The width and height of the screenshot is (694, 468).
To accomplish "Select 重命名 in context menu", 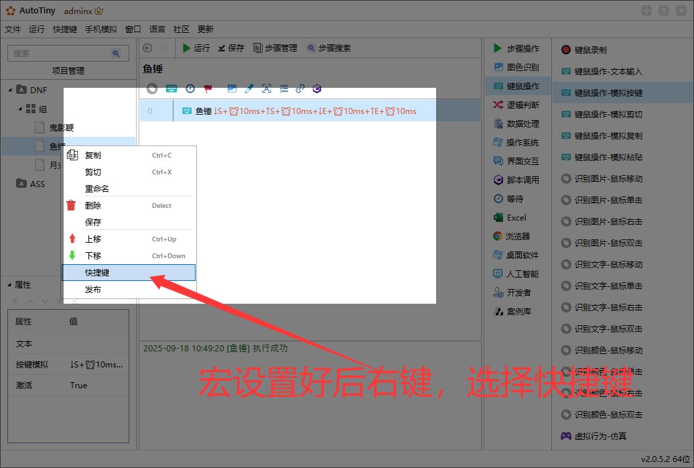I will [129, 189].
